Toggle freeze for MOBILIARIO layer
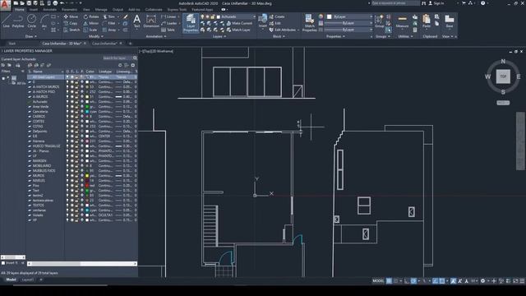This screenshot has width=526, height=296. (x=72, y=166)
